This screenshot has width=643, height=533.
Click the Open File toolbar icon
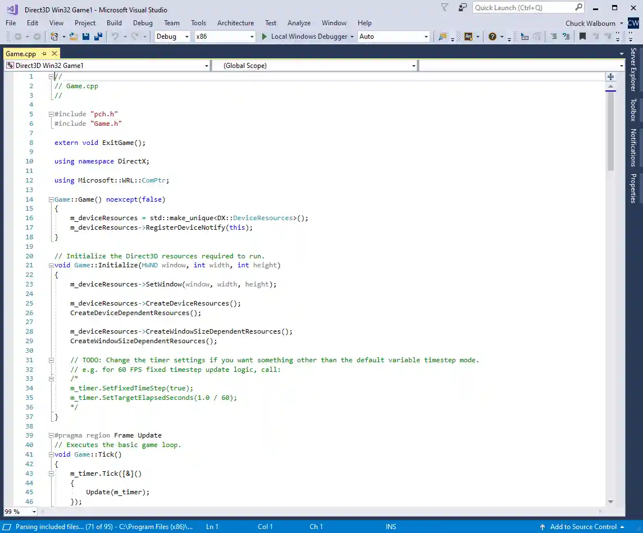[72, 36]
